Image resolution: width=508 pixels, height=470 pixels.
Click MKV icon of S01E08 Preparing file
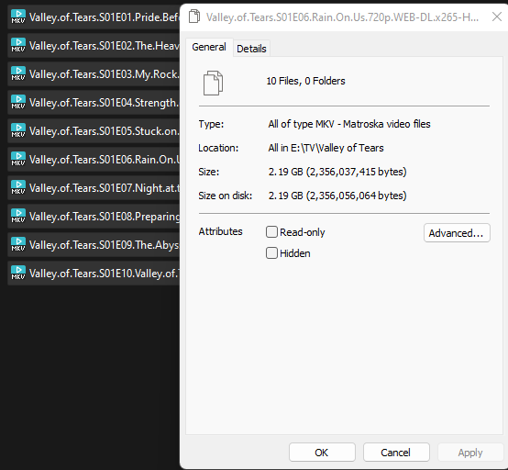coord(18,216)
